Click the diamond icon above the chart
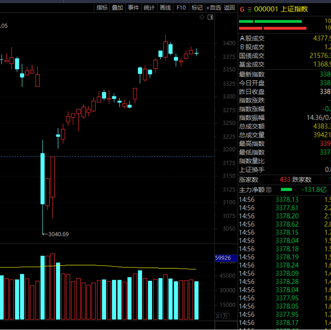This screenshot has height=330, width=331. tap(202, 17)
